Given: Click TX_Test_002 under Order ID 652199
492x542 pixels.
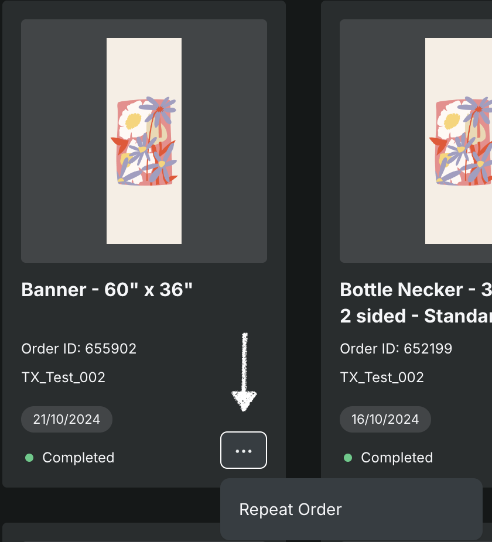Looking at the screenshot, I should pyautogui.click(x=382, y=377).
